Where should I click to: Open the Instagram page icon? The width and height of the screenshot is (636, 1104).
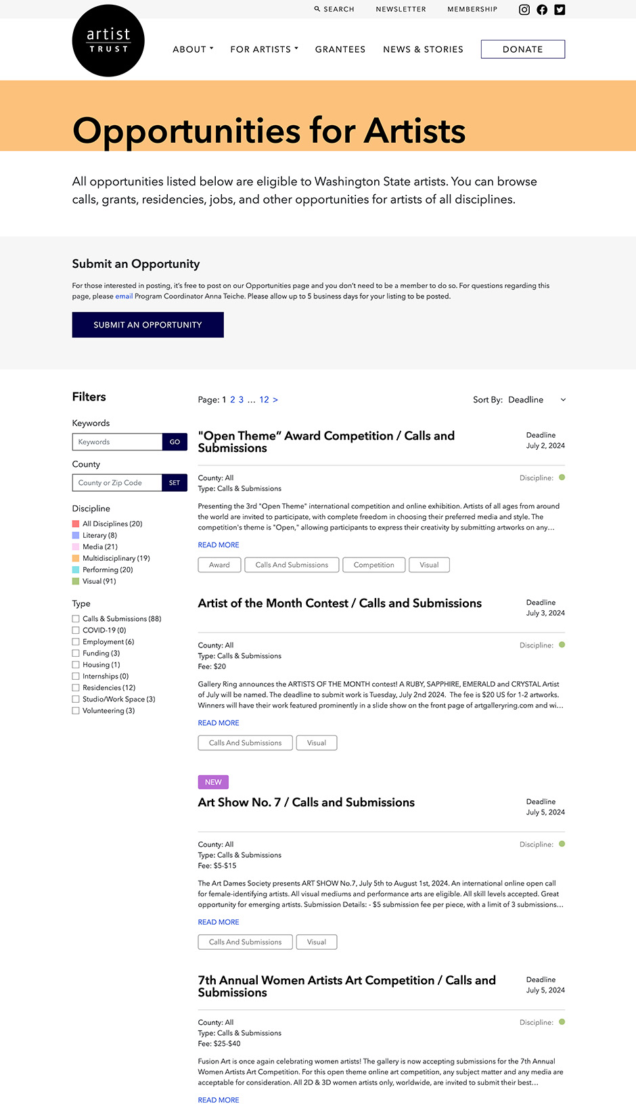524,9
